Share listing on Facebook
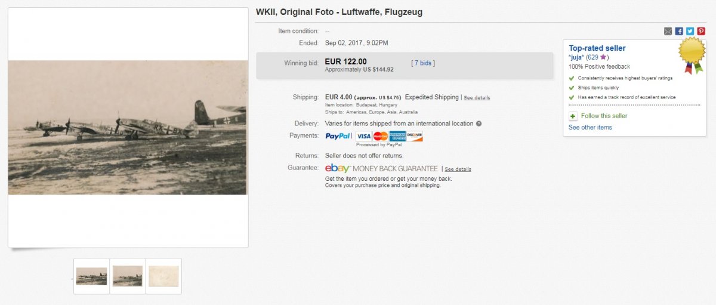The width and height of the screenshot is (716, 305). tap(679, 31)
